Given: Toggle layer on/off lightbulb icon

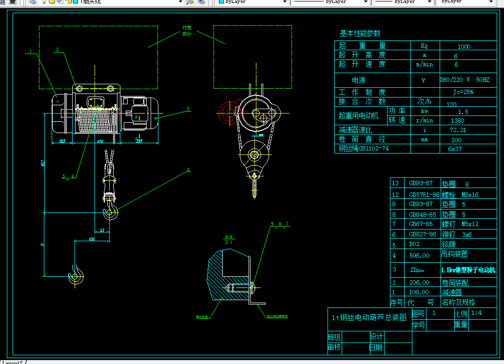Looking at the screenshot, I should [44, 1].
